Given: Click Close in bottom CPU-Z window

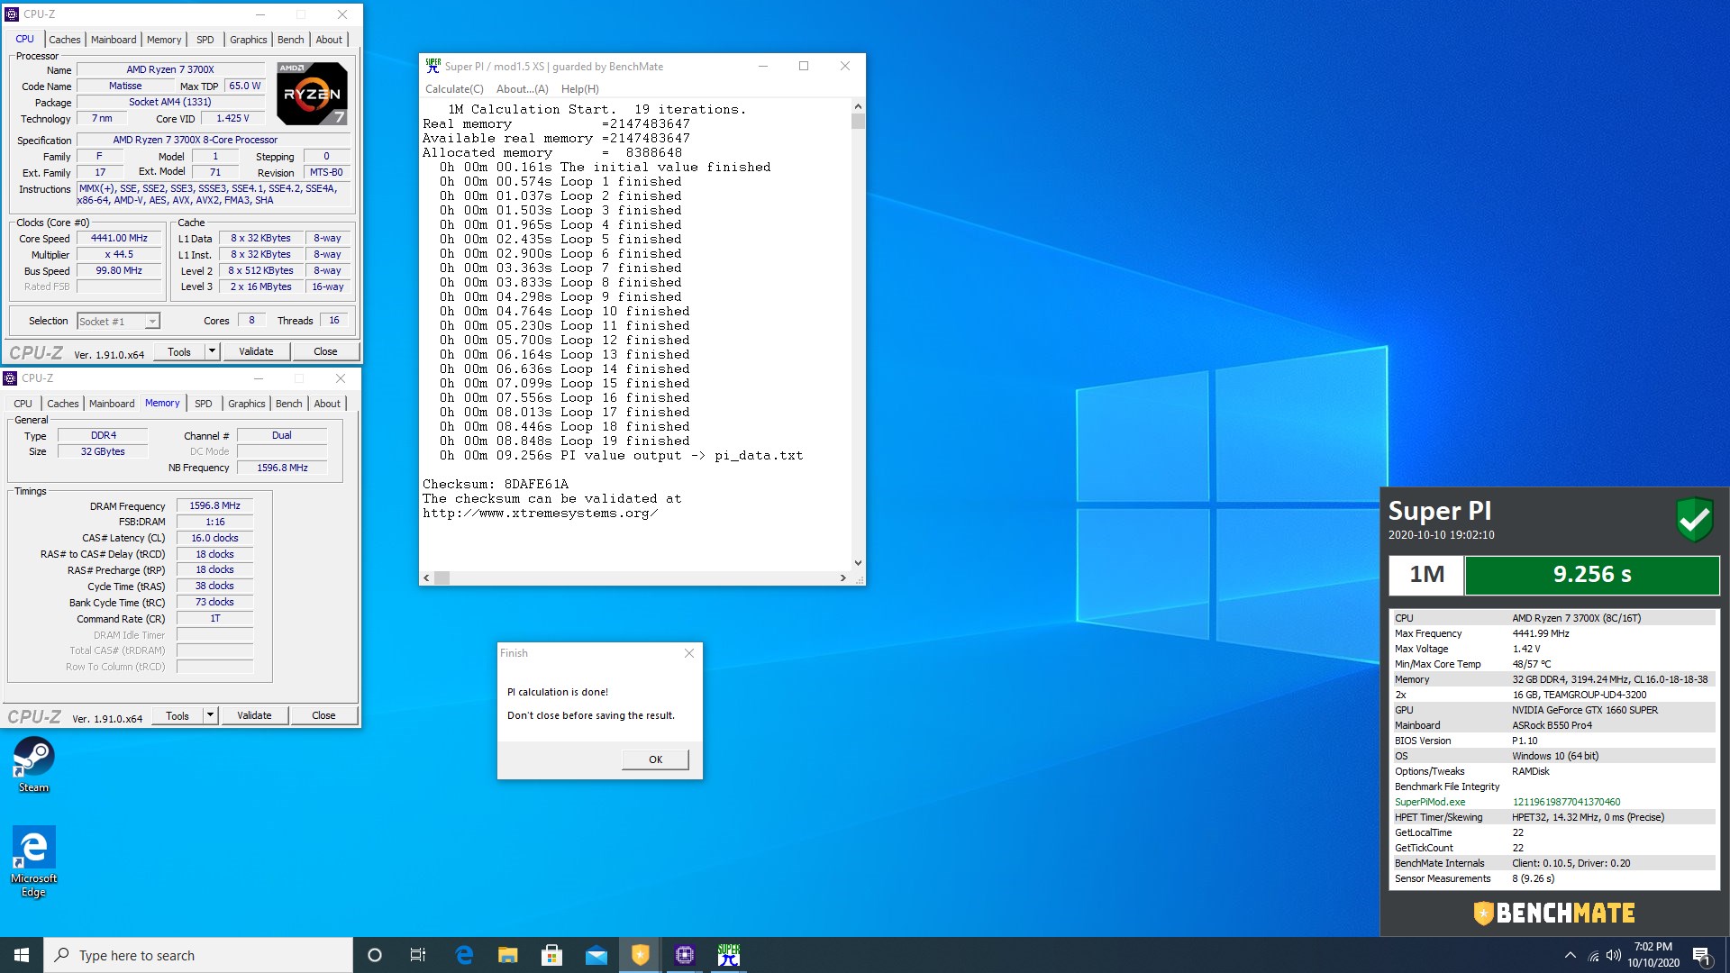Looking at the screenshot, I should 323,715.
